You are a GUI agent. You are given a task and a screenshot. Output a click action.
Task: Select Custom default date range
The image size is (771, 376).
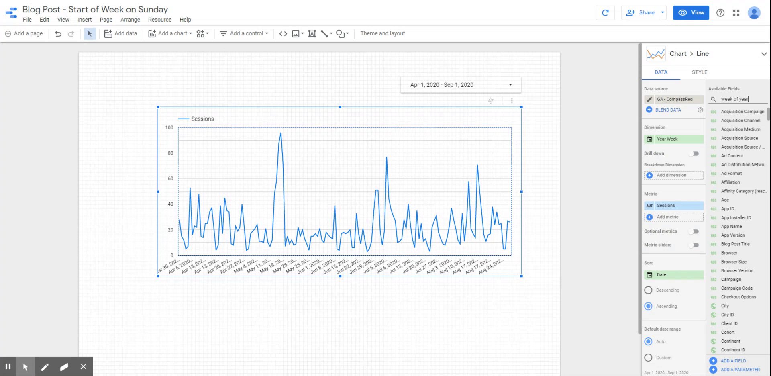pyautogui.click(x=648, y=358)
